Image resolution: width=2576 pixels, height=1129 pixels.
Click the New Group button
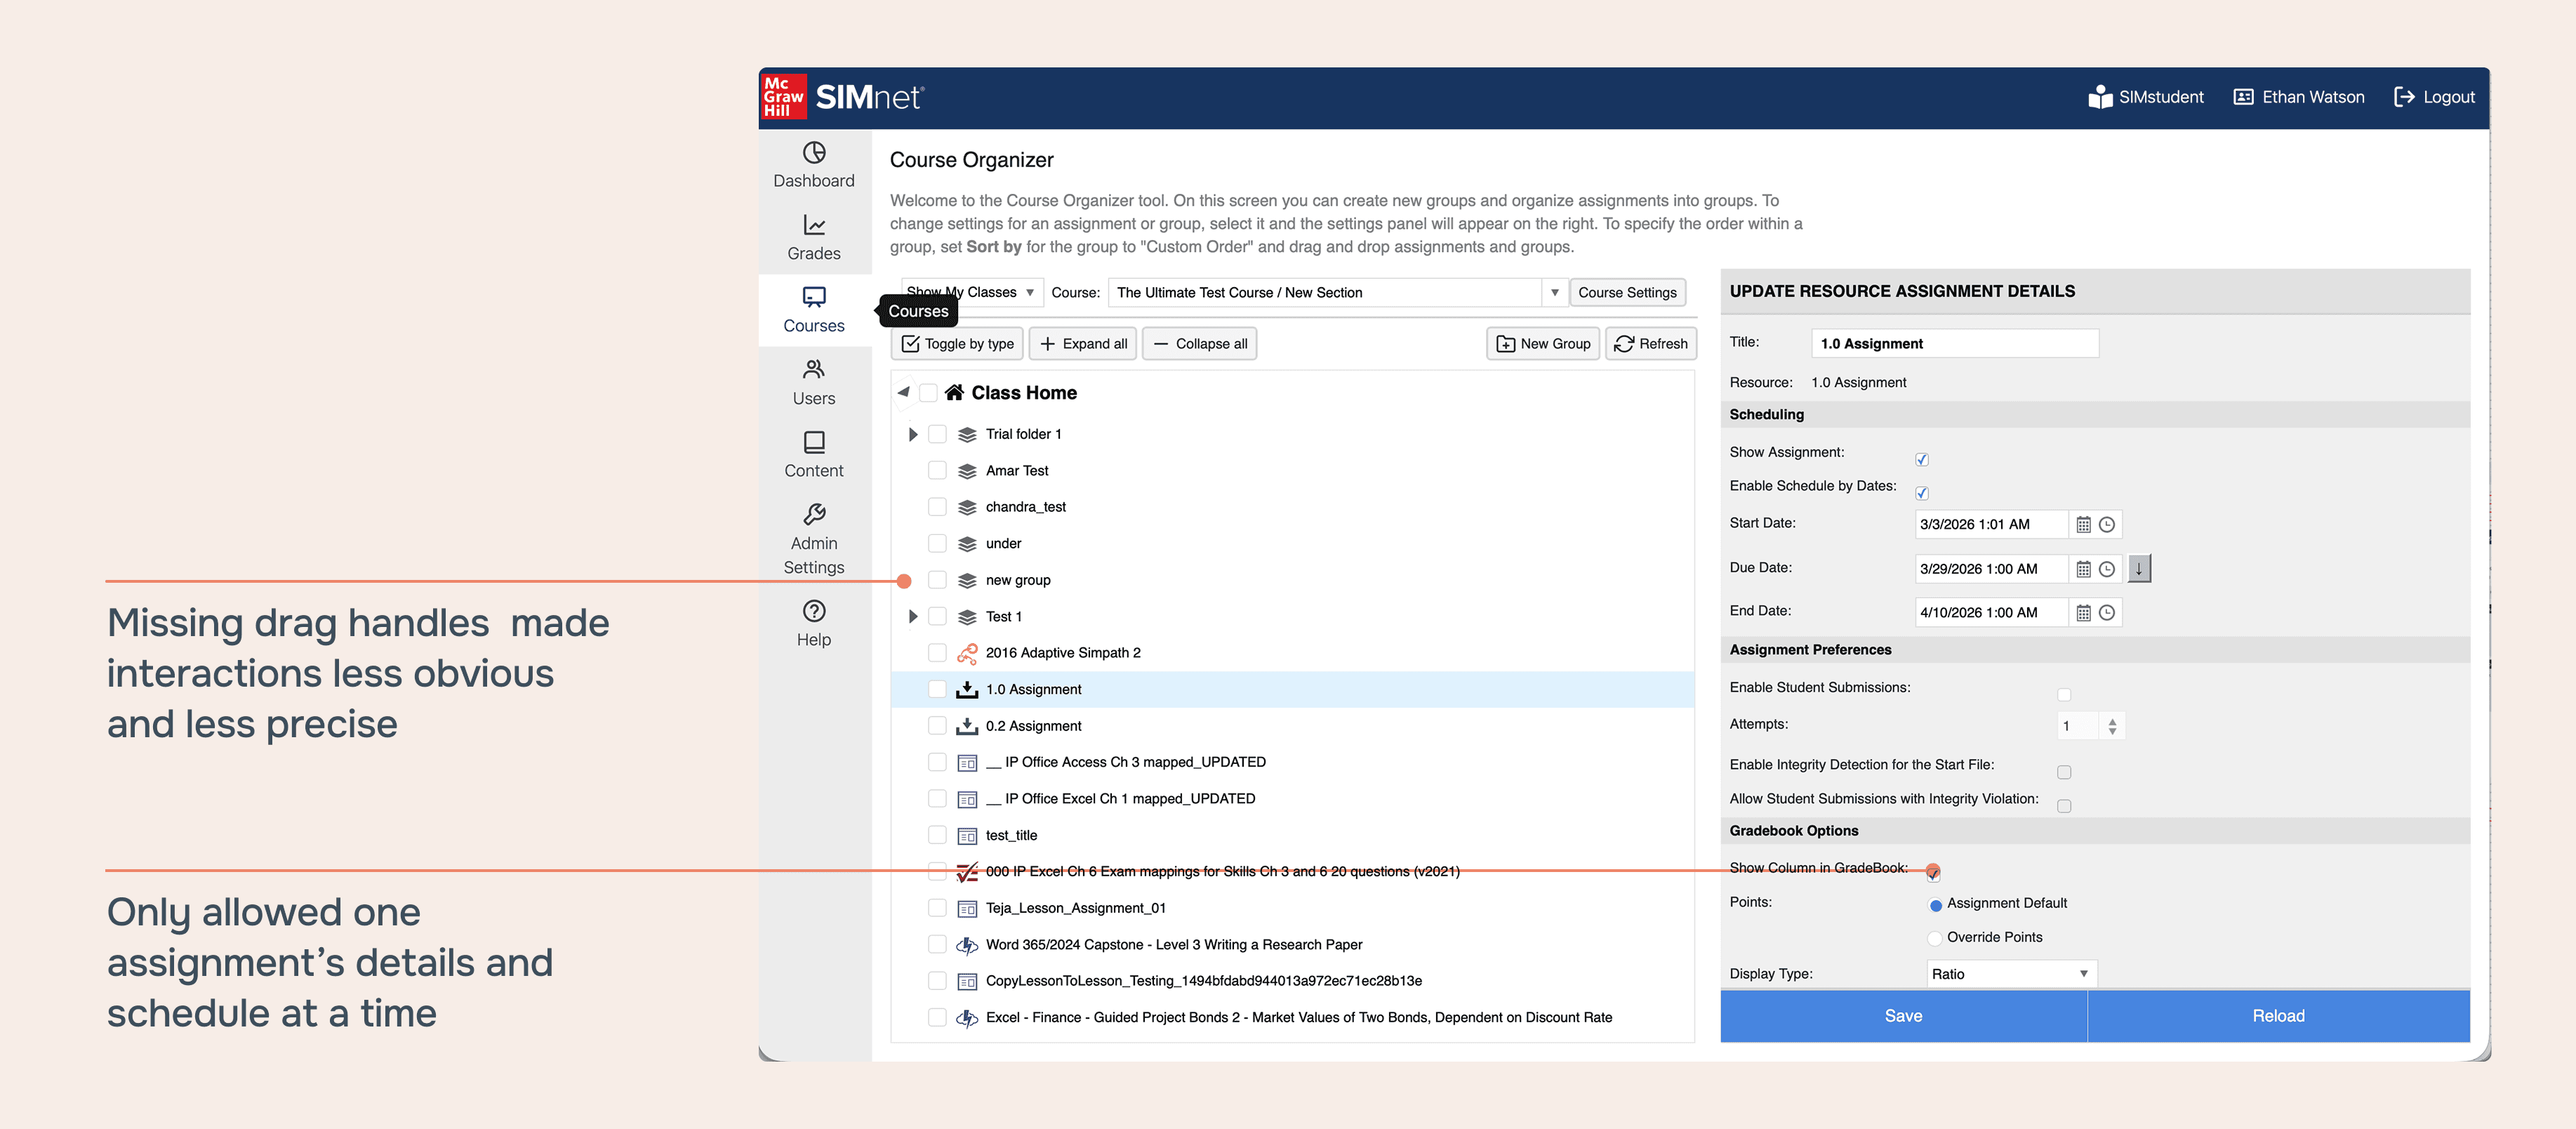(1542, 344)
